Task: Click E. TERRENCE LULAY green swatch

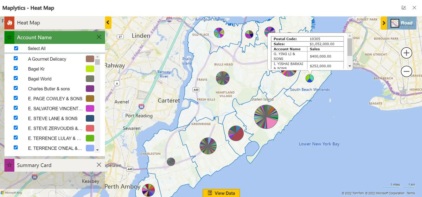Action: 90,138
